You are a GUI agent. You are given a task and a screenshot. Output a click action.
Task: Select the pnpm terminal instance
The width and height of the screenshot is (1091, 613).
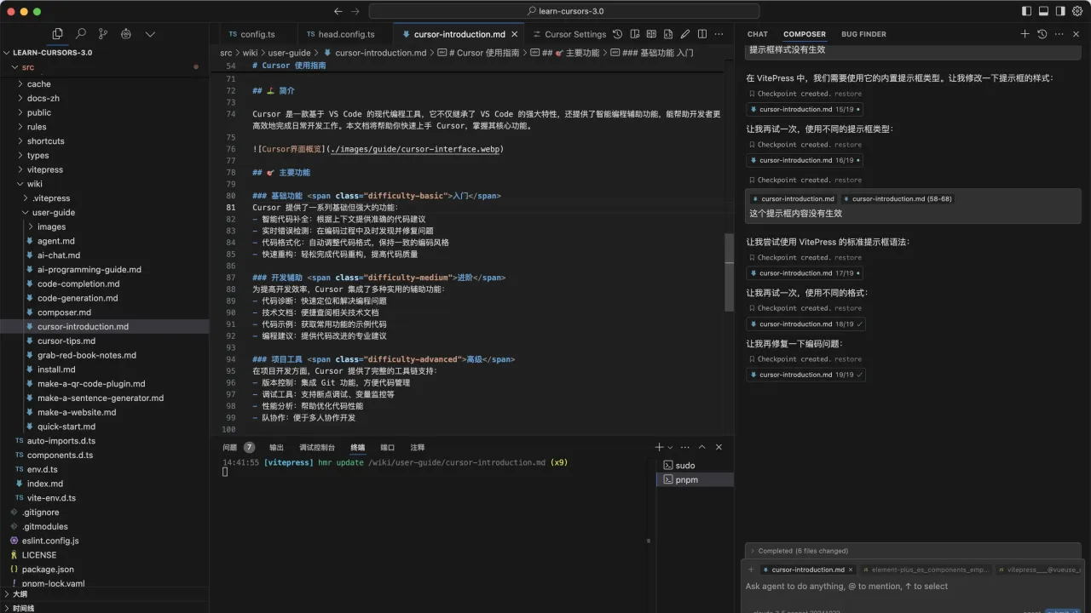(695, 479)
